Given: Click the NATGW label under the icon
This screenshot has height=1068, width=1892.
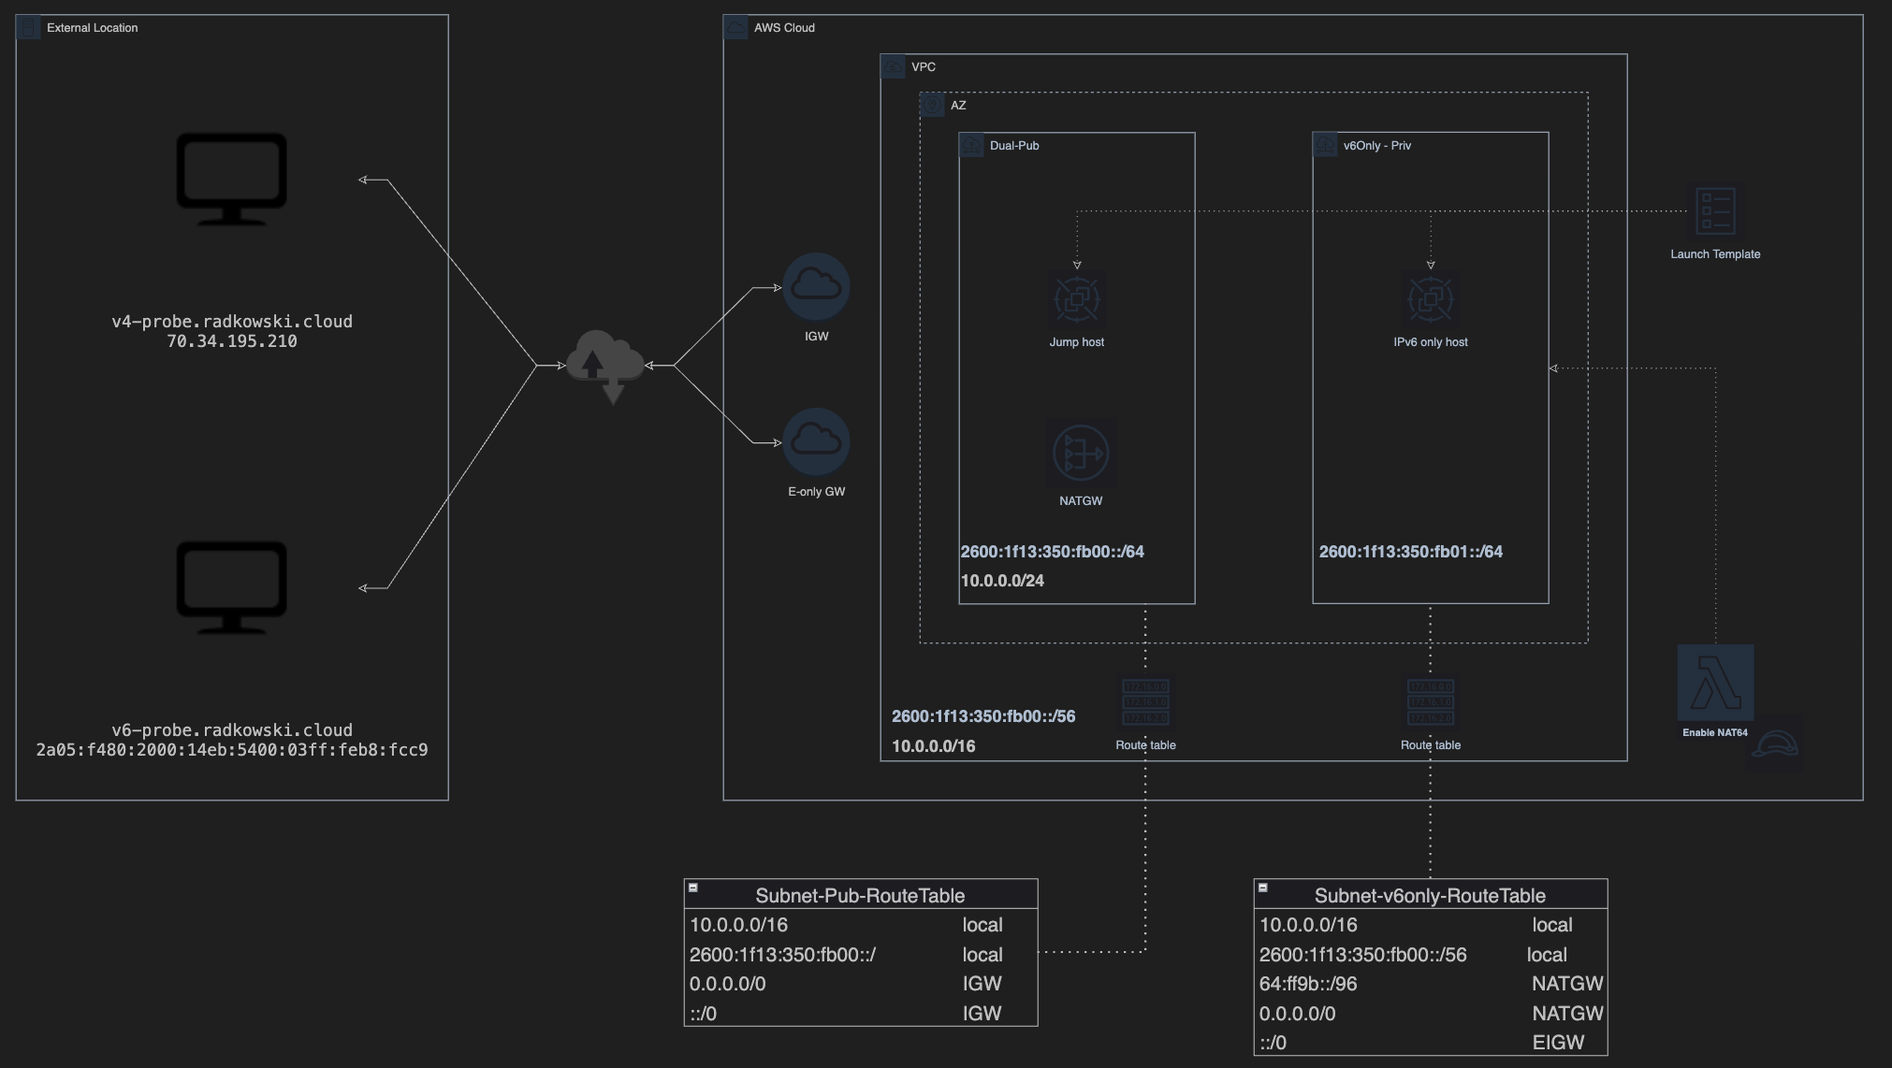Looking at the screenshot, I should click(1081, 501).
